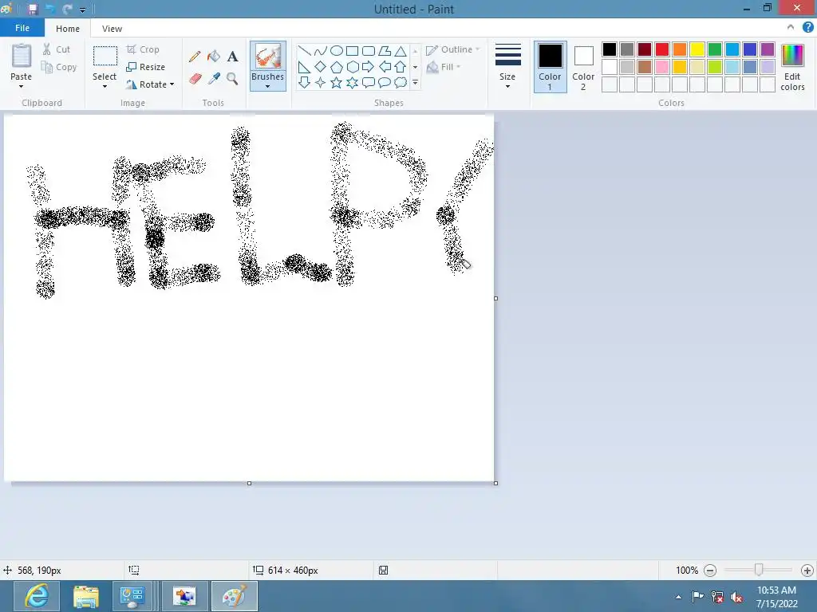This screenshot has width=817, height=612.
Task: Choose the Right arrow shape
Action: click(x=369, y=67)
